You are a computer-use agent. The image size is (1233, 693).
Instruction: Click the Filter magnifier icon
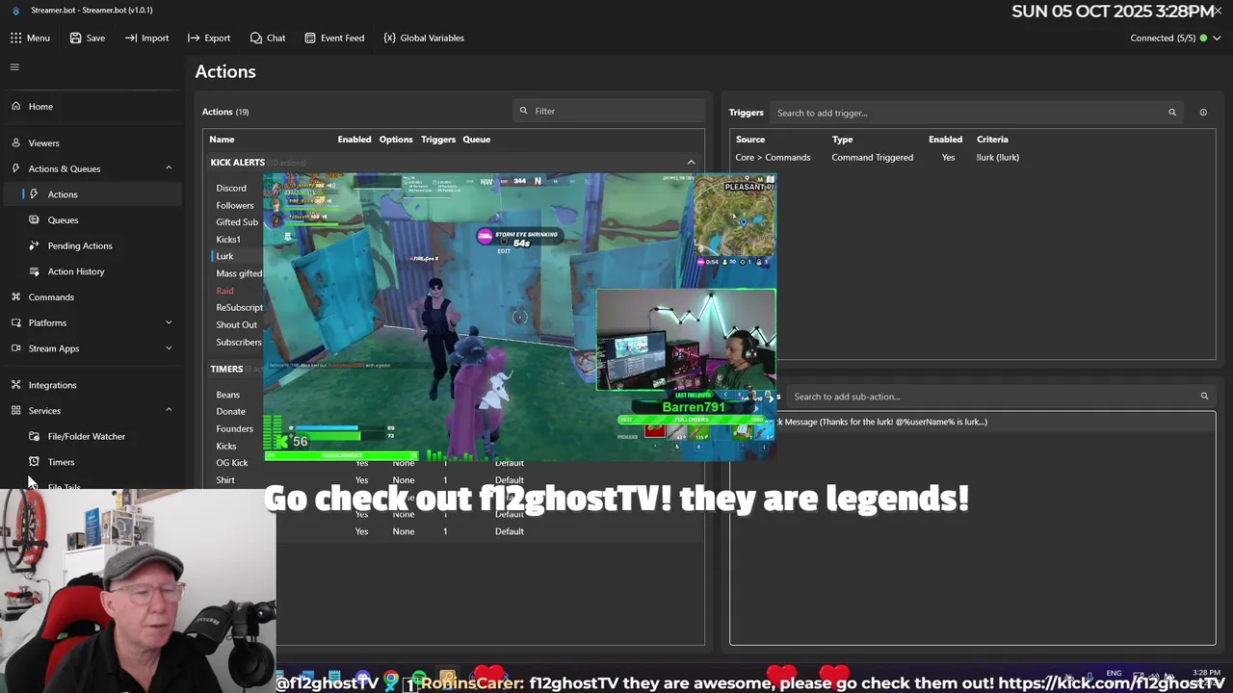coord(524,111)
